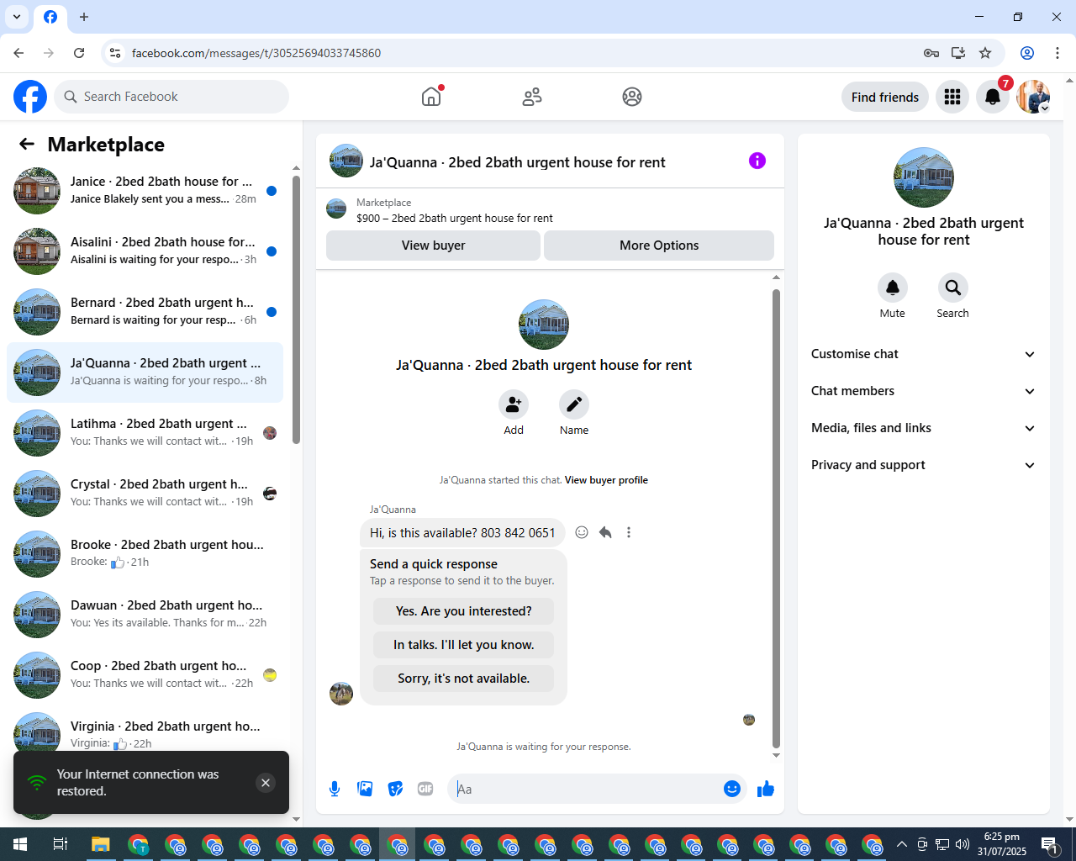Click the browser address bar URL
This screenshot has height=861, width=1076.
256,53
